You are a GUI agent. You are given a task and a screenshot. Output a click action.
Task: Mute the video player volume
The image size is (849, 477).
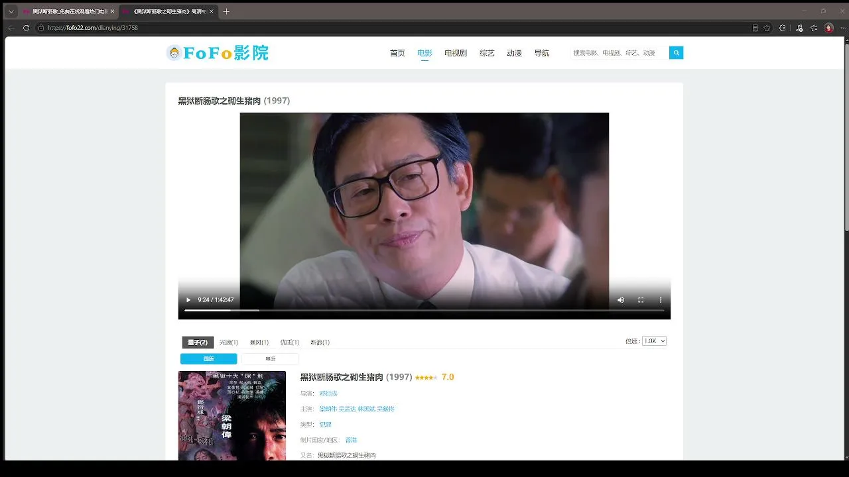point(621,300)
